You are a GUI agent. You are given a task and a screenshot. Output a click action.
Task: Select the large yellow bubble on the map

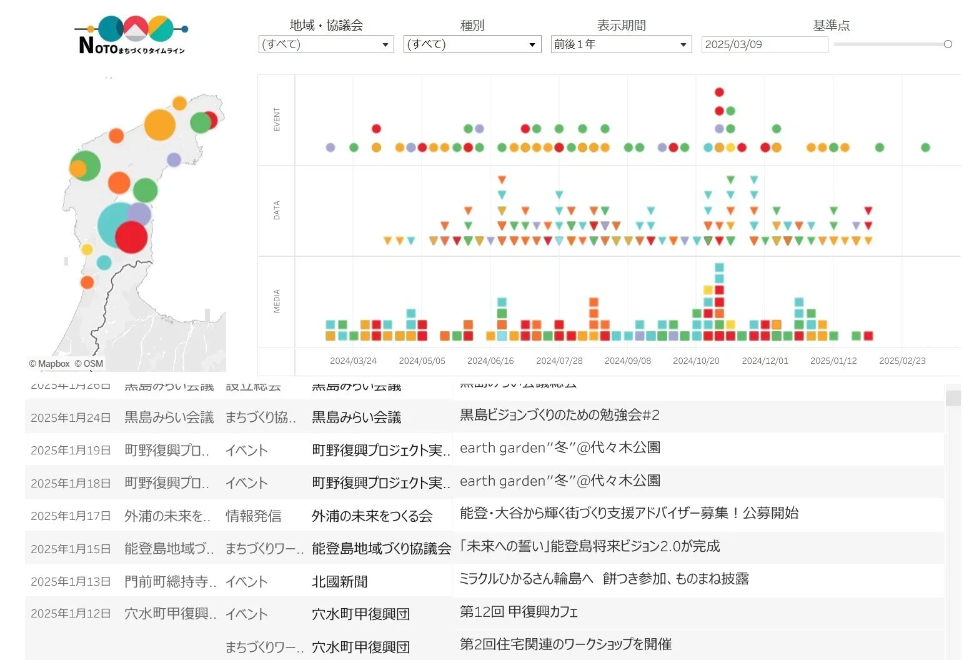tap(159, 124)
